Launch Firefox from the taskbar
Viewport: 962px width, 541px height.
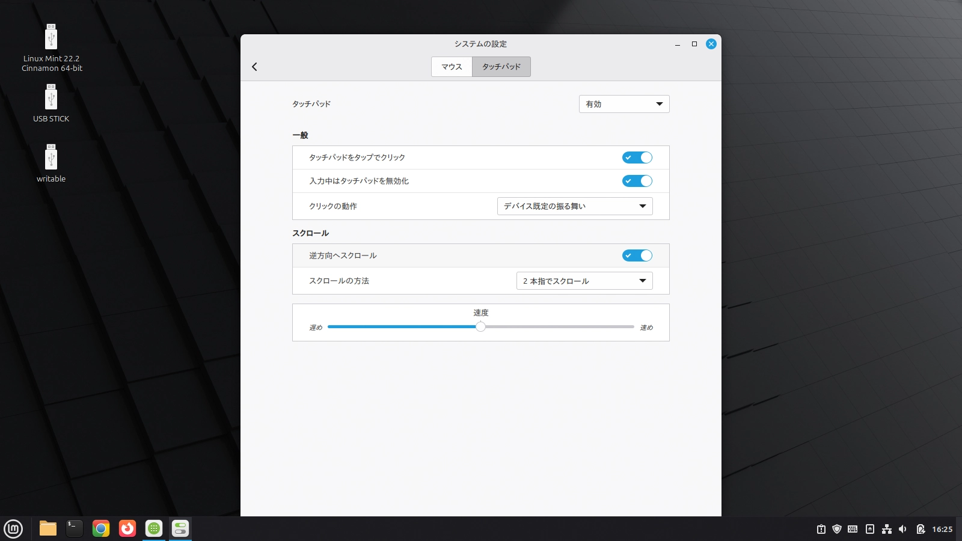(127, 529)
